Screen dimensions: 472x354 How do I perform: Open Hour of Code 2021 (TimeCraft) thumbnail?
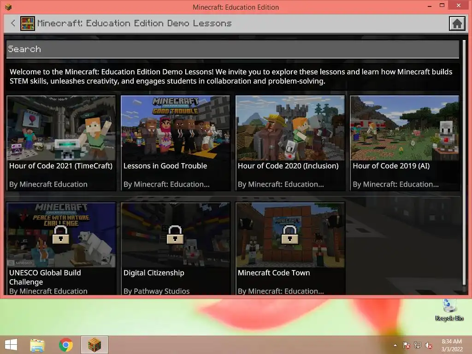click(61, 128)
